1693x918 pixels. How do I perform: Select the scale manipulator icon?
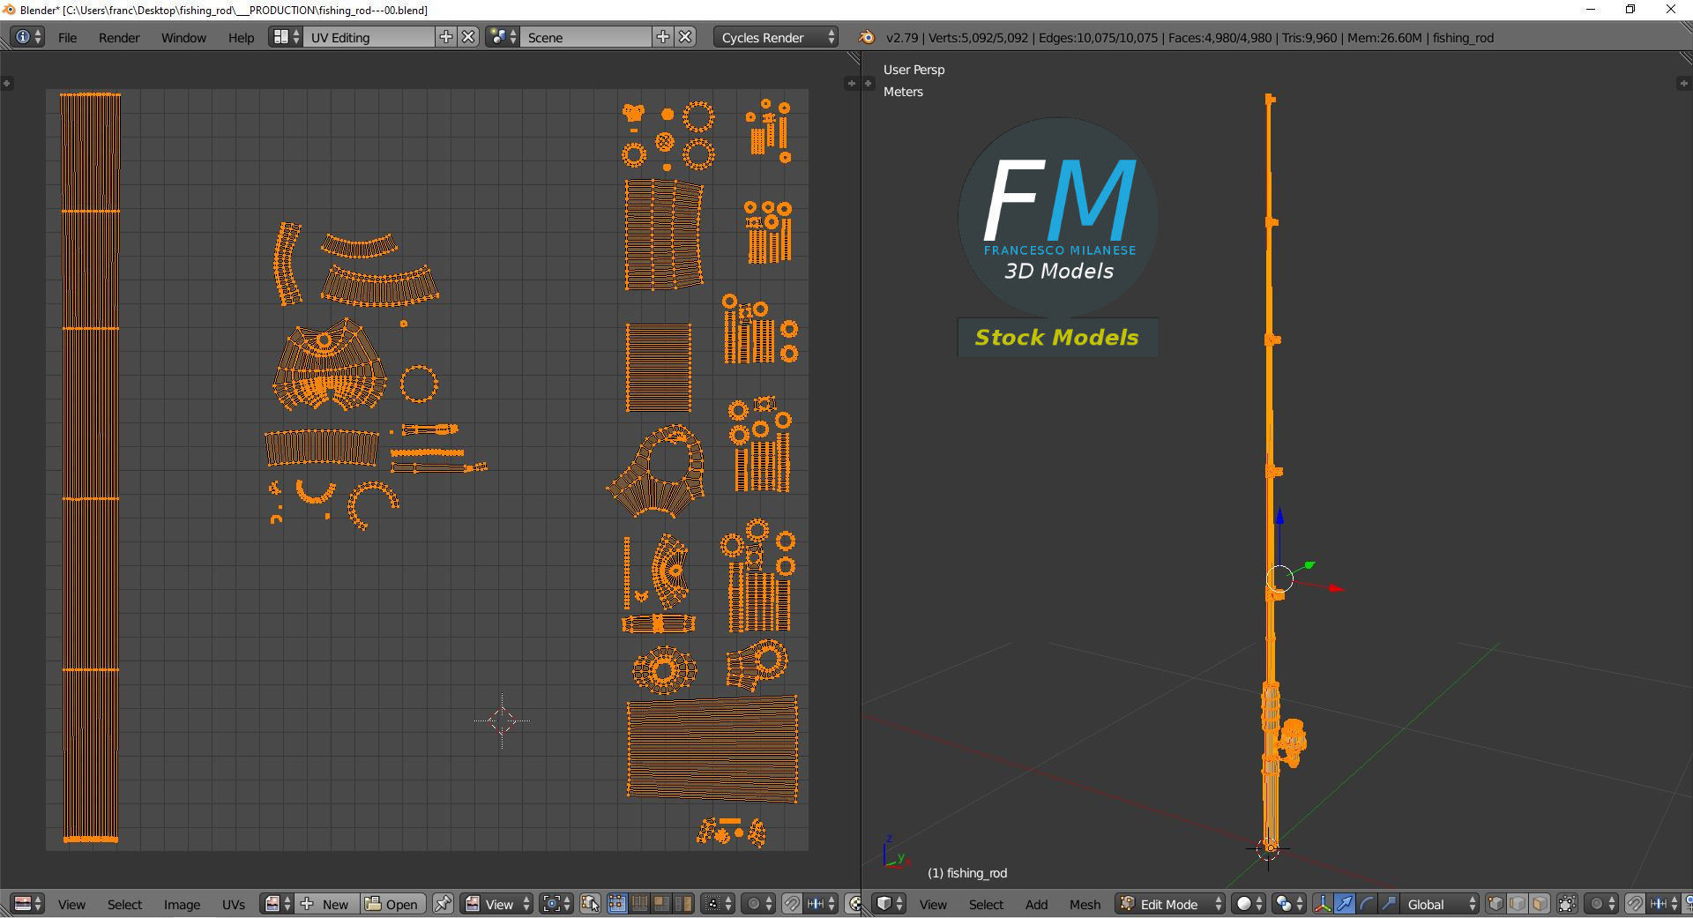1389,904
